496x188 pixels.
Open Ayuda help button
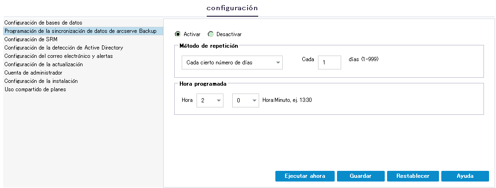(x=465, y=176)
